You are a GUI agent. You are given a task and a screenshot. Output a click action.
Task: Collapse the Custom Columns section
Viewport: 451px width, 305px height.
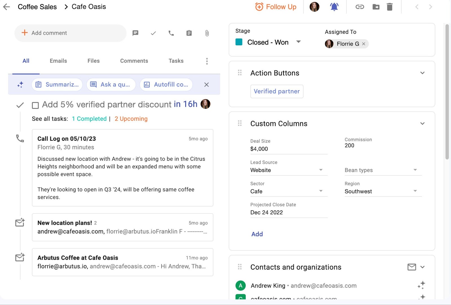pyautogui.click(x=422, y=124)
